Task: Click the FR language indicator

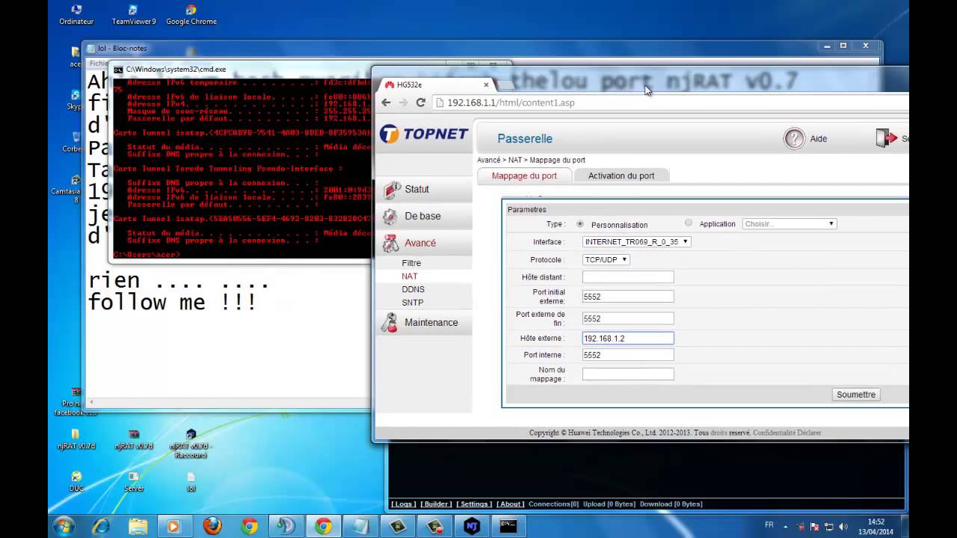Action: coord(769,525)
